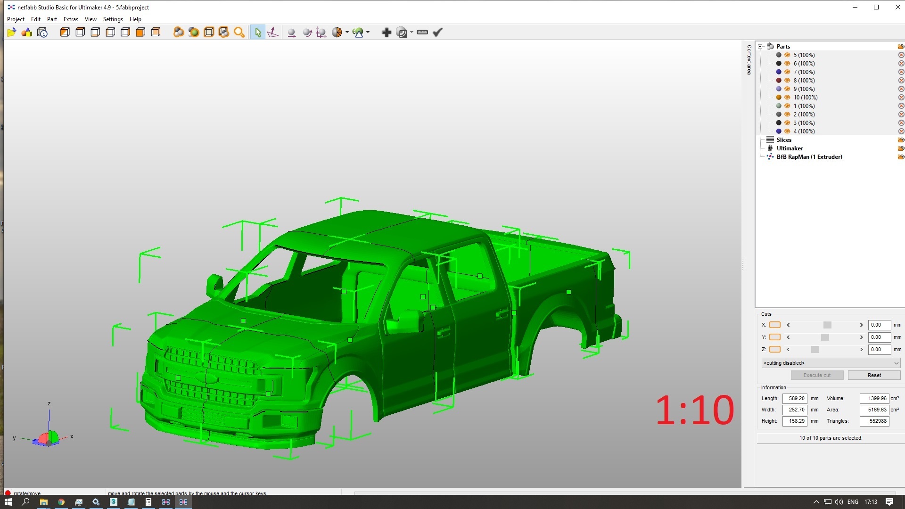Open the cutting disabled dropdown
This screenshot has width=905, height=509.
pos(831,363)
